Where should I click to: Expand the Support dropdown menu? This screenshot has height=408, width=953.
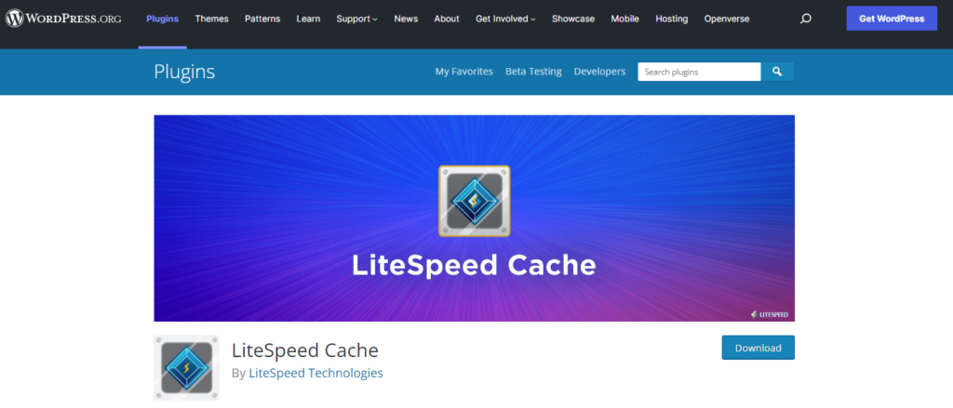pos(356,19)
